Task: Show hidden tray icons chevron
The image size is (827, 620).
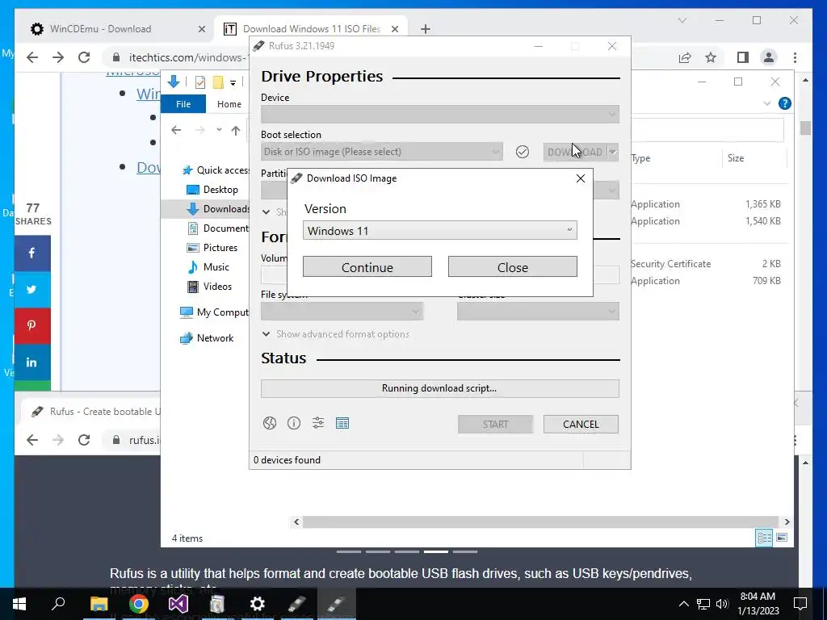Action: [x=683, y=604]
